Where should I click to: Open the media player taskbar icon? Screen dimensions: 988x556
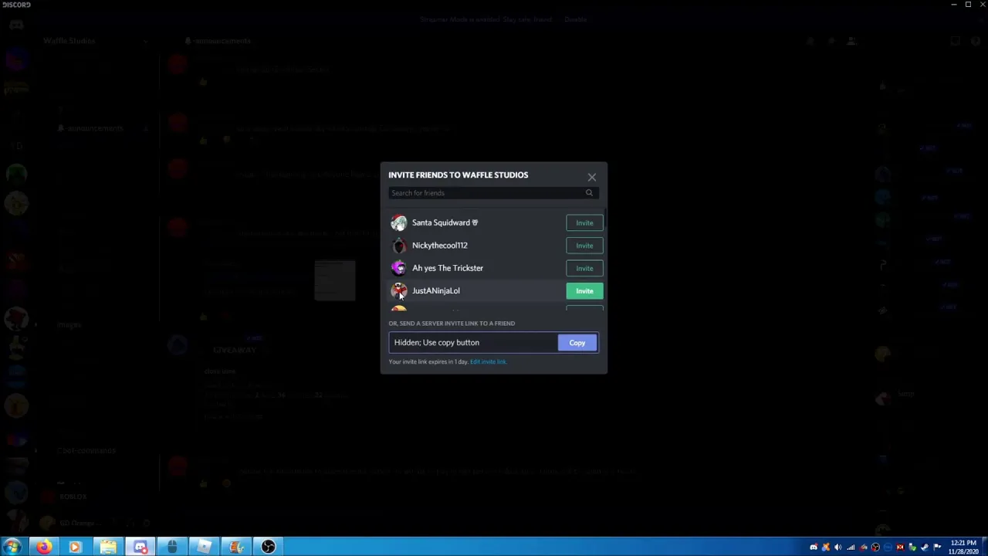coord(75,547)
